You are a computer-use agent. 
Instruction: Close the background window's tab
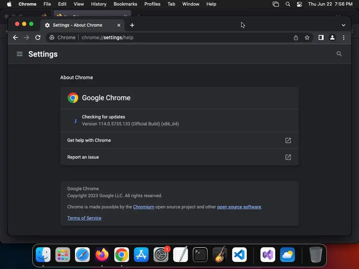[x=126, y=16]
